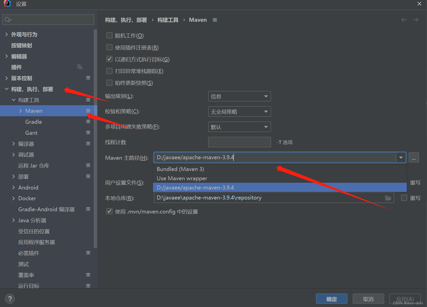This screenshot has width=427, height=307.
Task: Open 按键映射 settings page
Action: point(22,45)
